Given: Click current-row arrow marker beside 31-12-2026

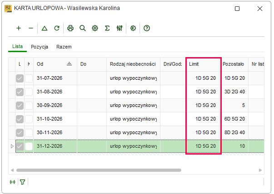Looking at the screenshot, I should (12, 146).
